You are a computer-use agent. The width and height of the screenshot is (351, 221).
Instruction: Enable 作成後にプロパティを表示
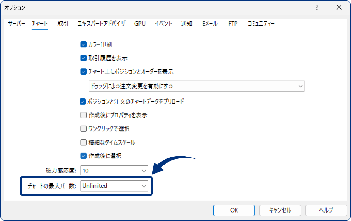click(x=83, y=115)
